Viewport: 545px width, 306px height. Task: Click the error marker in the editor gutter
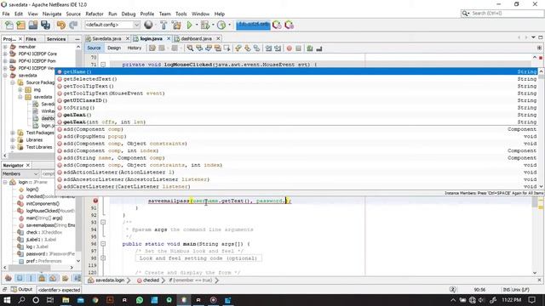95,201
